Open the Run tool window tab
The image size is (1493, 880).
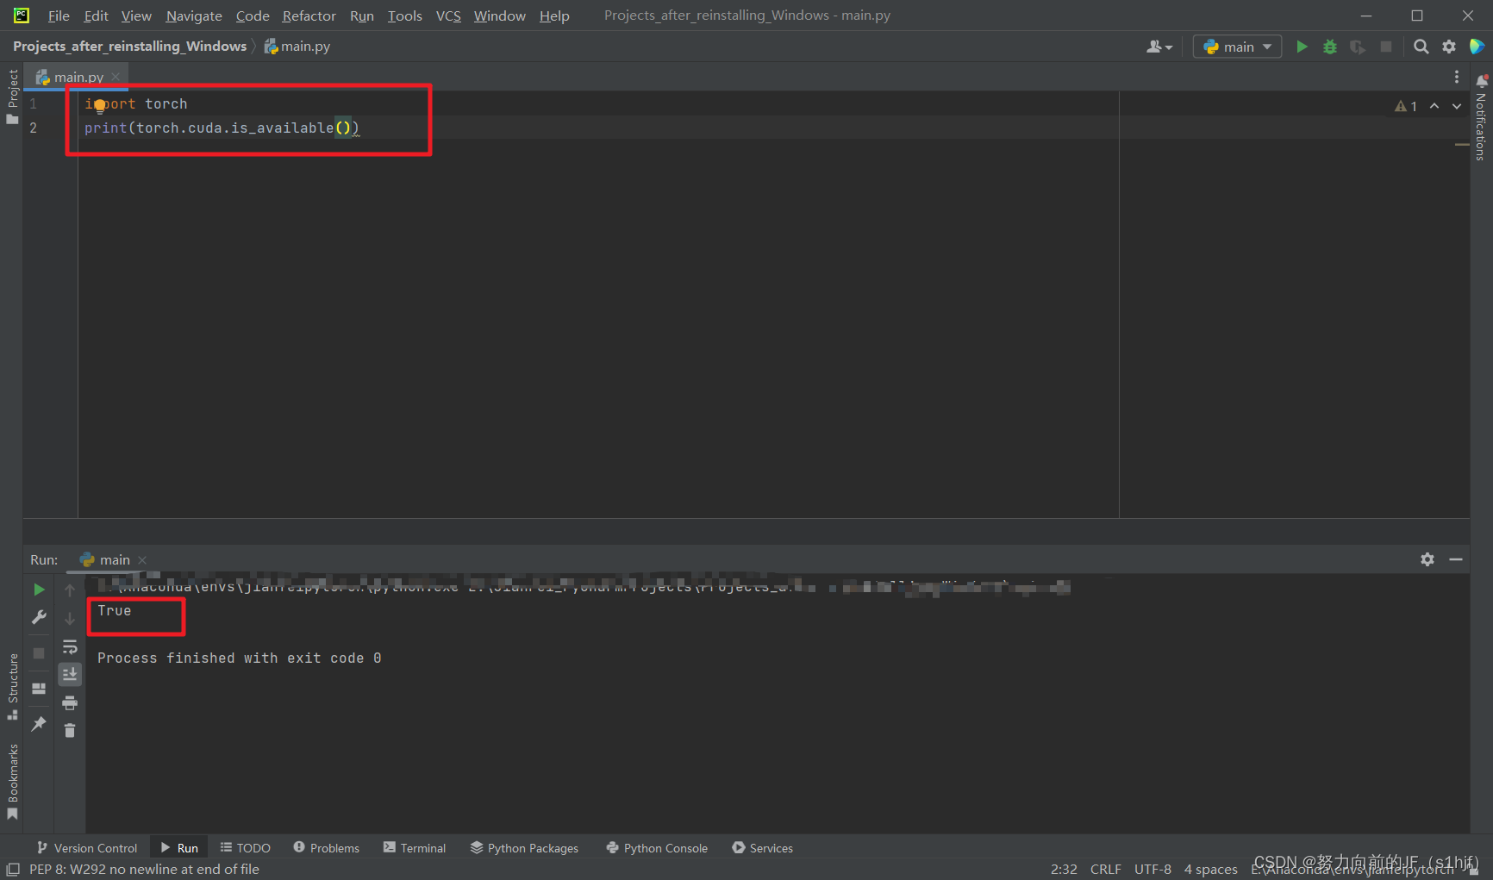point(179,848)
